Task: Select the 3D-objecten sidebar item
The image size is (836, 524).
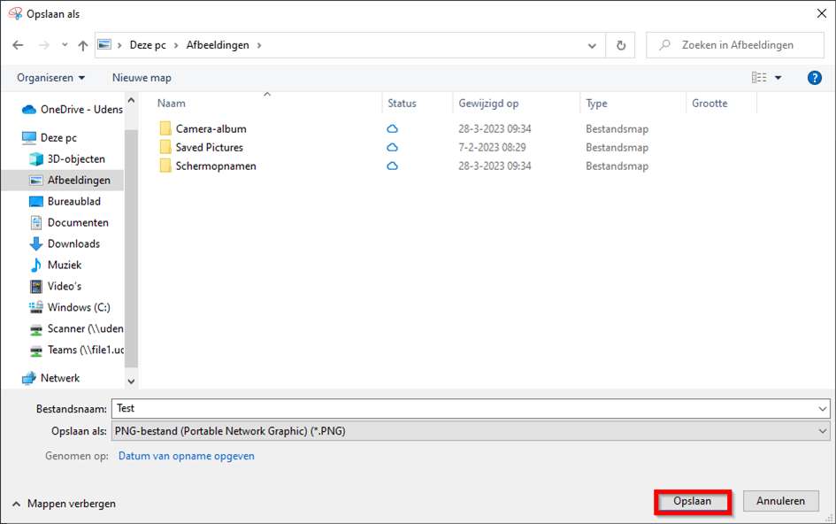Action: click(x=76, y=159)
